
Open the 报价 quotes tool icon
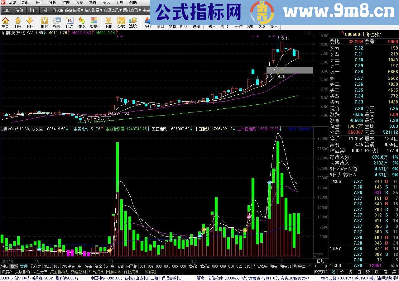click(x=44, y=22)
